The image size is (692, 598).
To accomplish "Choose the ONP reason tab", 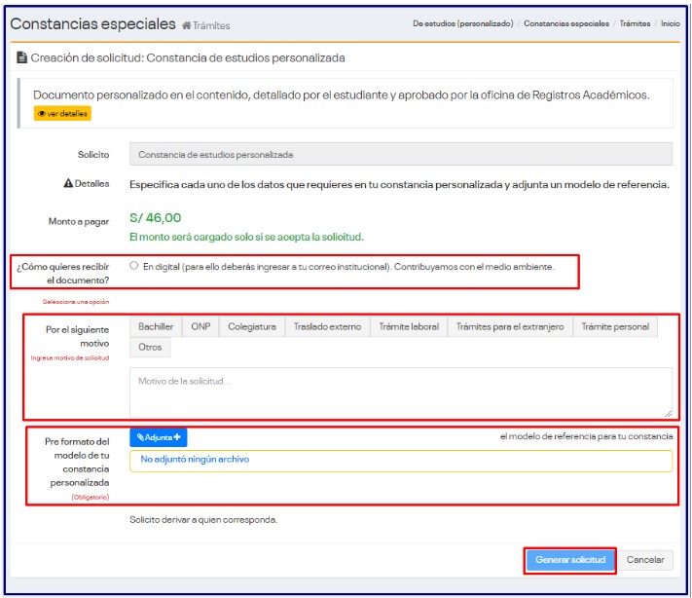I will [x=200, y=327].
